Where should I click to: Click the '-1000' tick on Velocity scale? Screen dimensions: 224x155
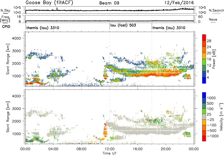tap(213, 136)
